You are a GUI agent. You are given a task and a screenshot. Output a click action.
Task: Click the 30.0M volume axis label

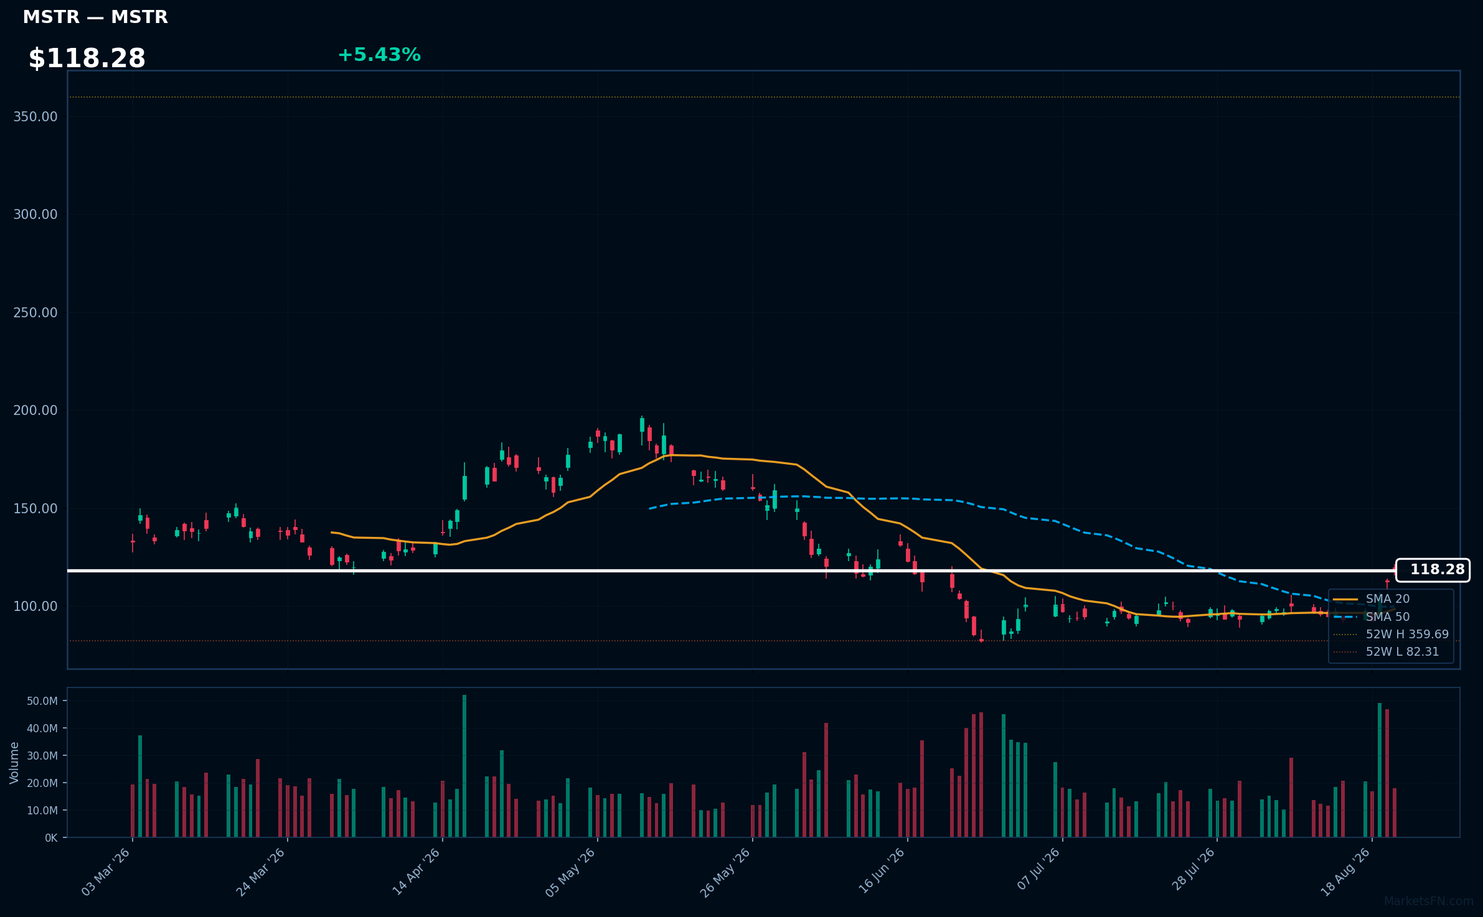click(x=42, y=756)
